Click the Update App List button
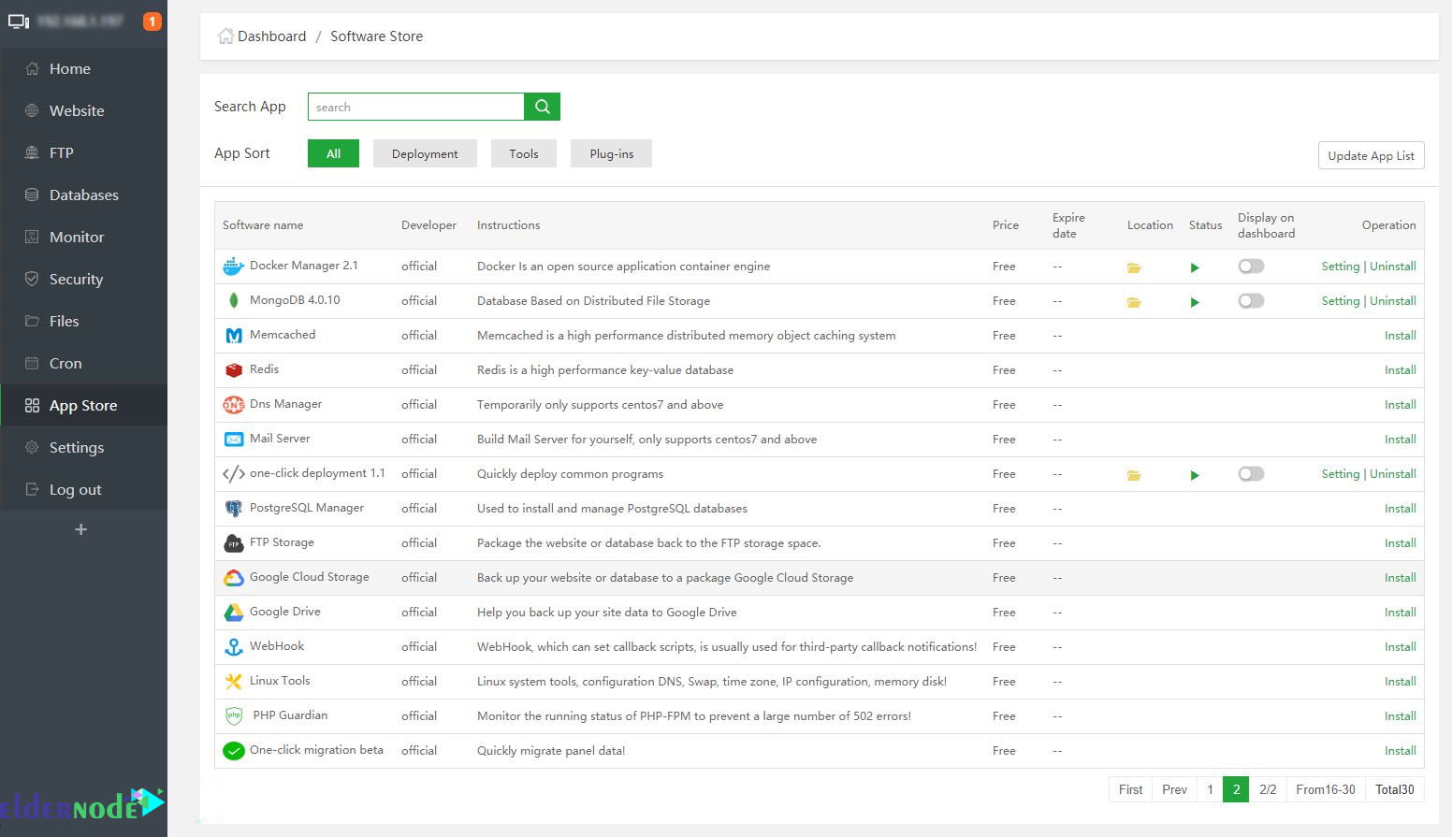This screenshot has width=1452, height=837. coord(1371,155)
